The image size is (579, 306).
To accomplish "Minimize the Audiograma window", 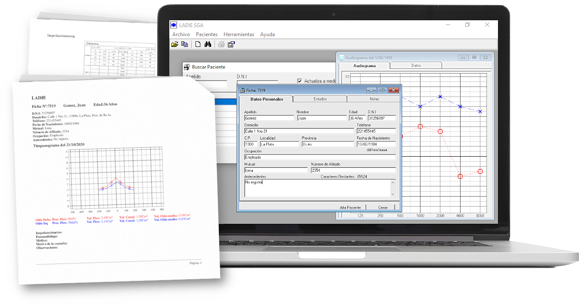I will click(x=463, y=57).
